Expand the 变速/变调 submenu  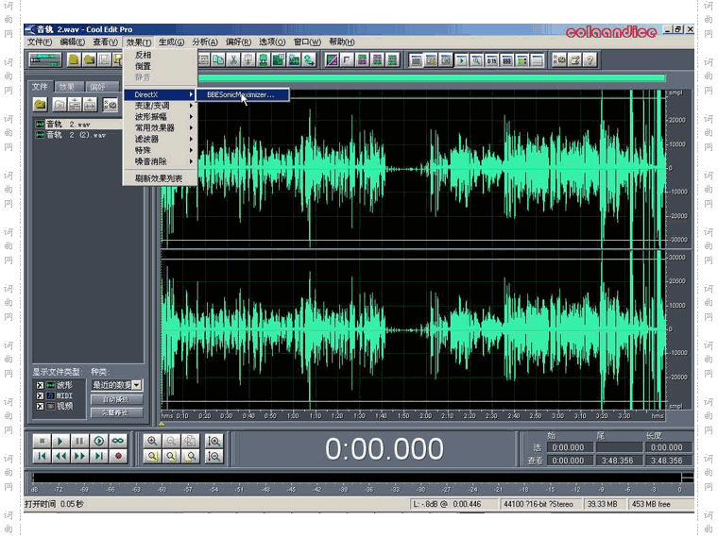pyautogui.click(x=161, y=106)
